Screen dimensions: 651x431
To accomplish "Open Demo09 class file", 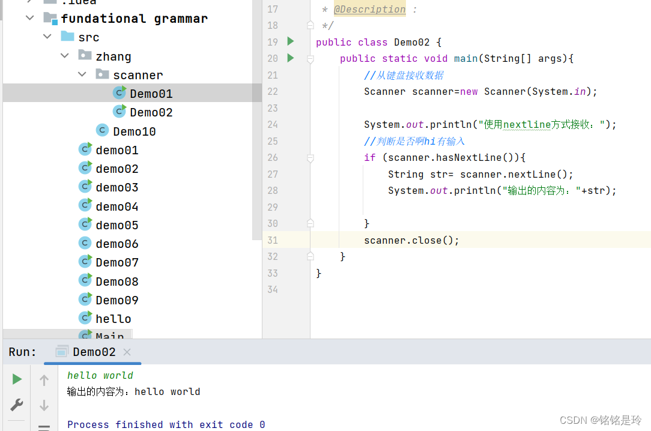I will [x=117, y=300].
